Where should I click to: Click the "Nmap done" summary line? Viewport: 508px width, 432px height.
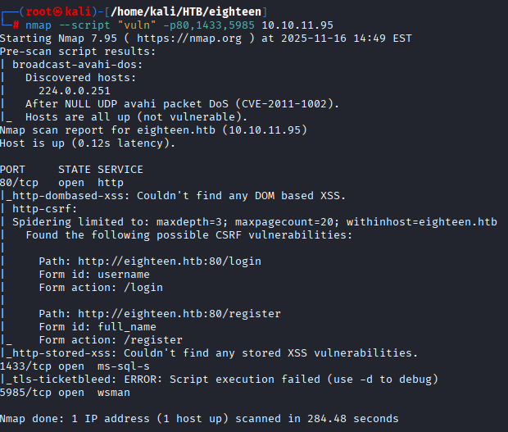point(199,418)
